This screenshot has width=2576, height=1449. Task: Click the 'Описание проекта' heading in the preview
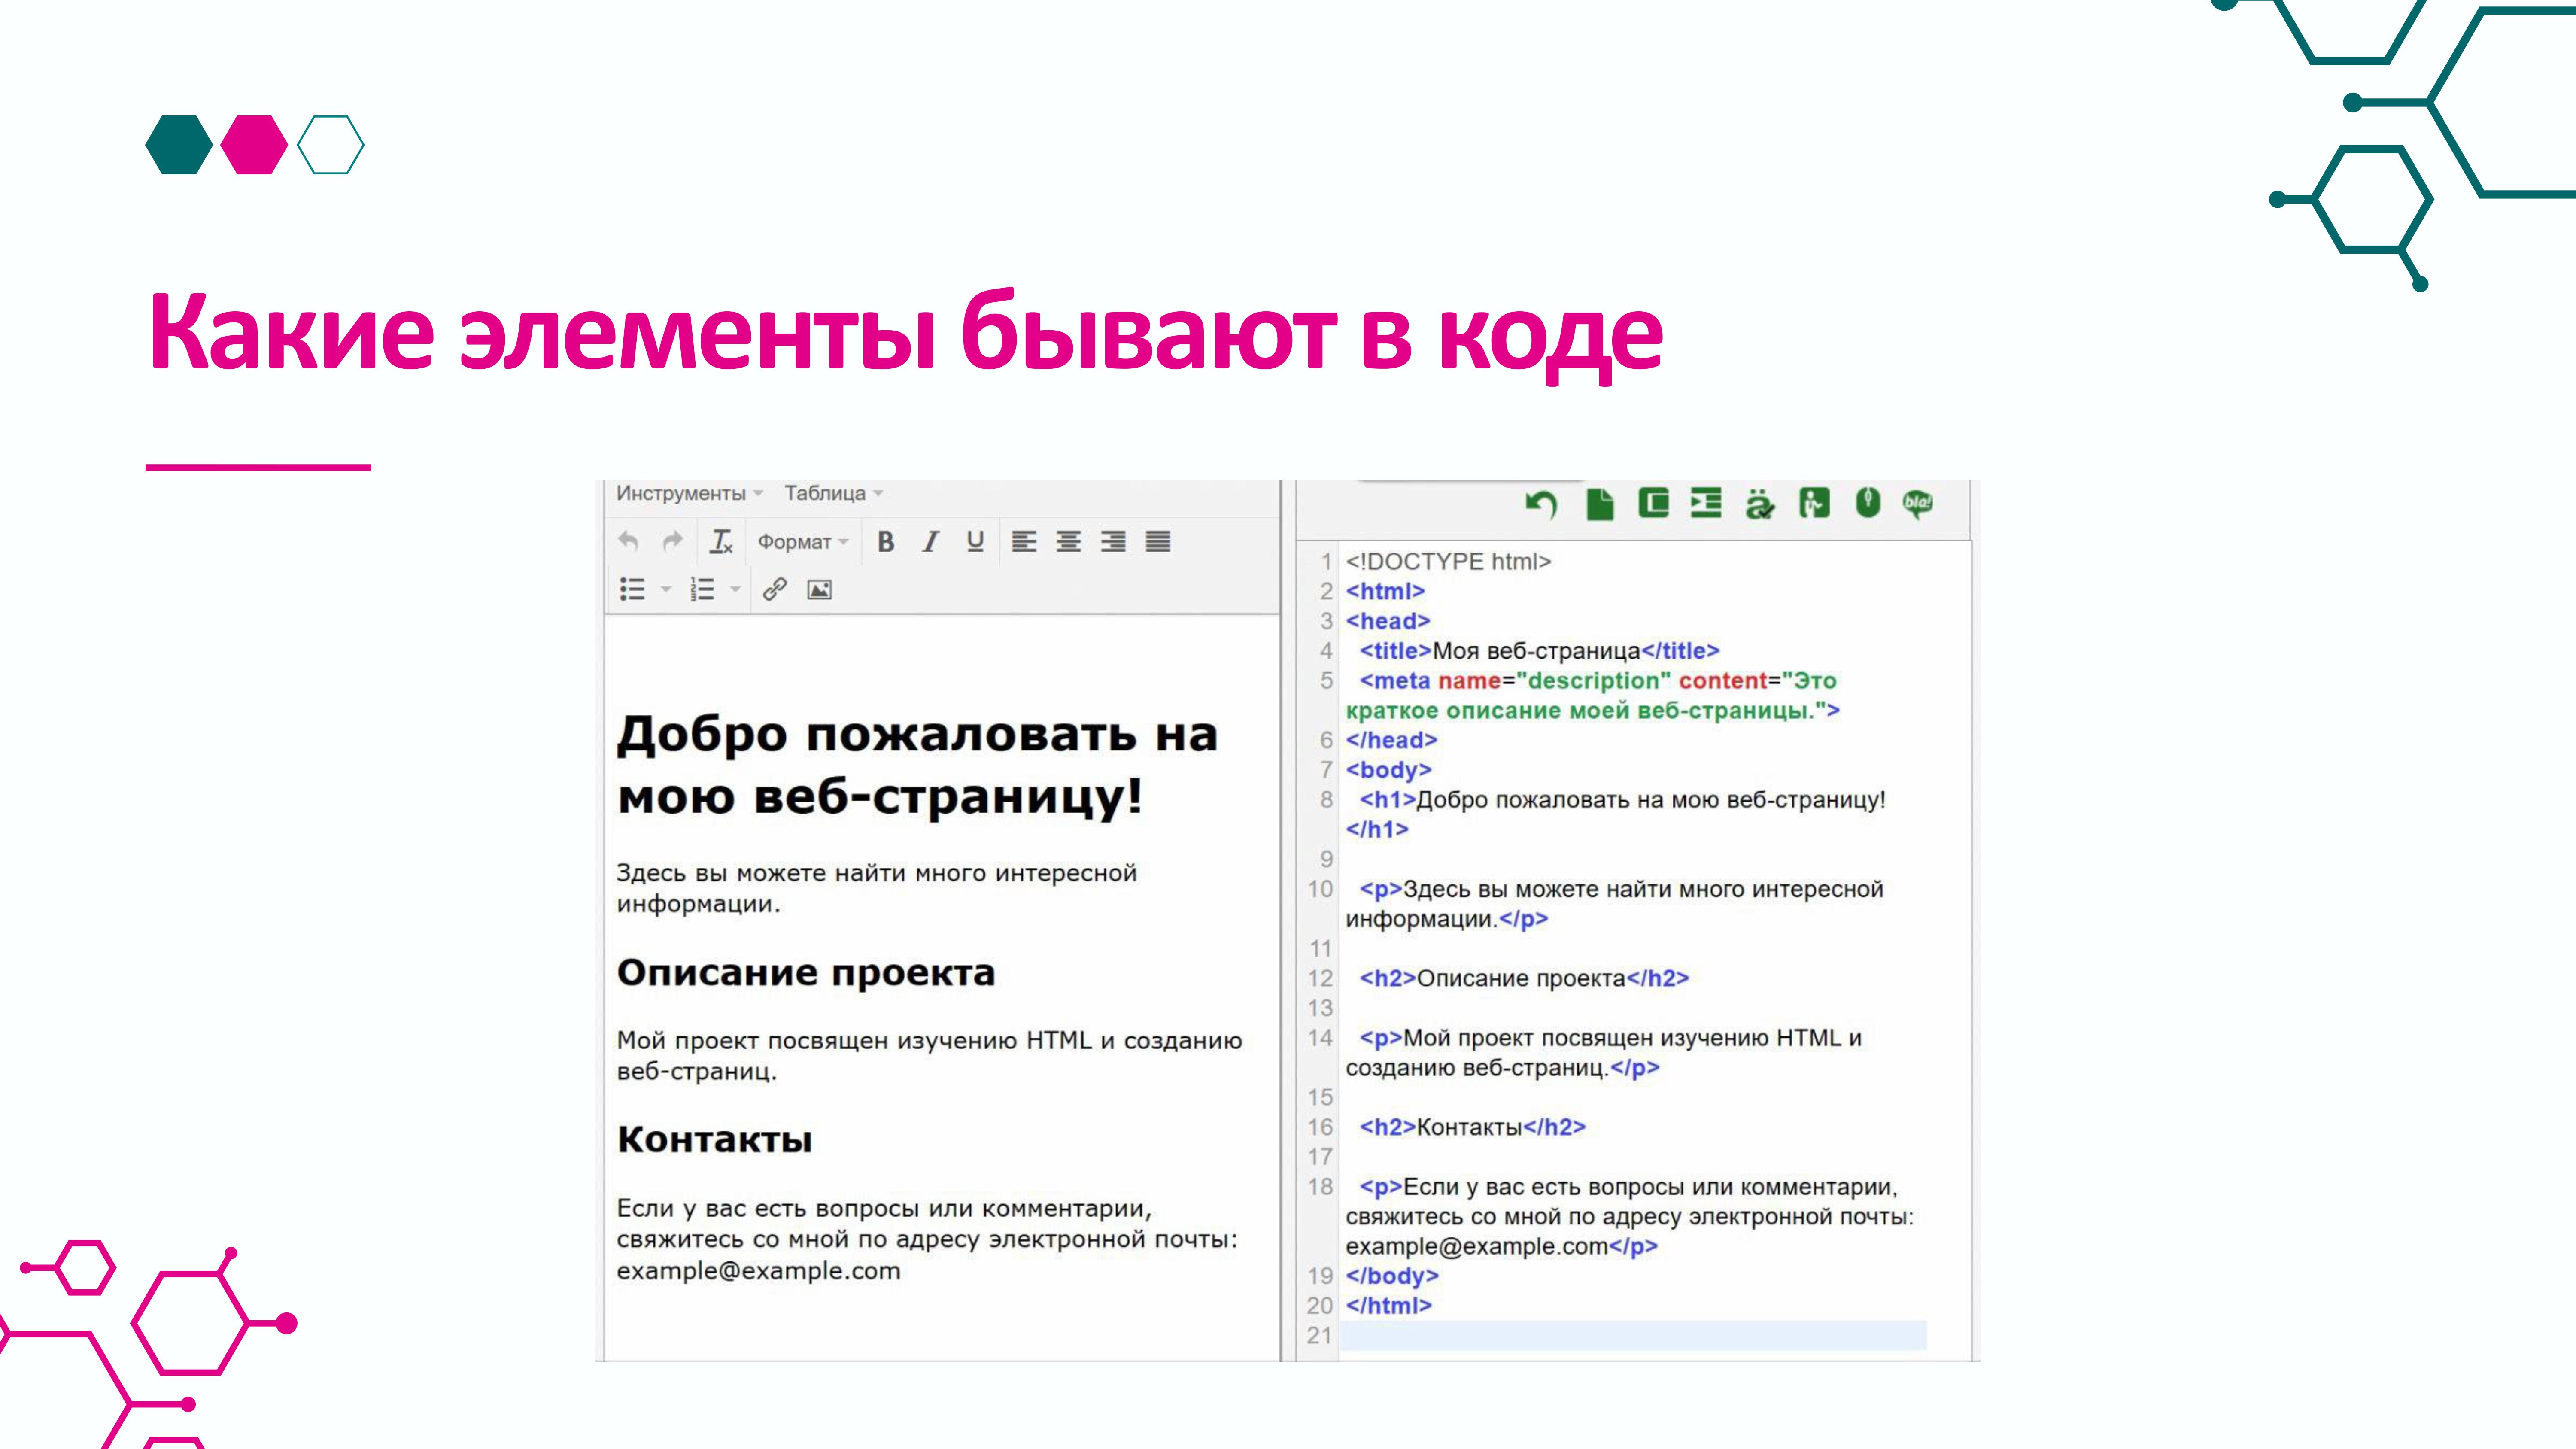click(806, 972)
